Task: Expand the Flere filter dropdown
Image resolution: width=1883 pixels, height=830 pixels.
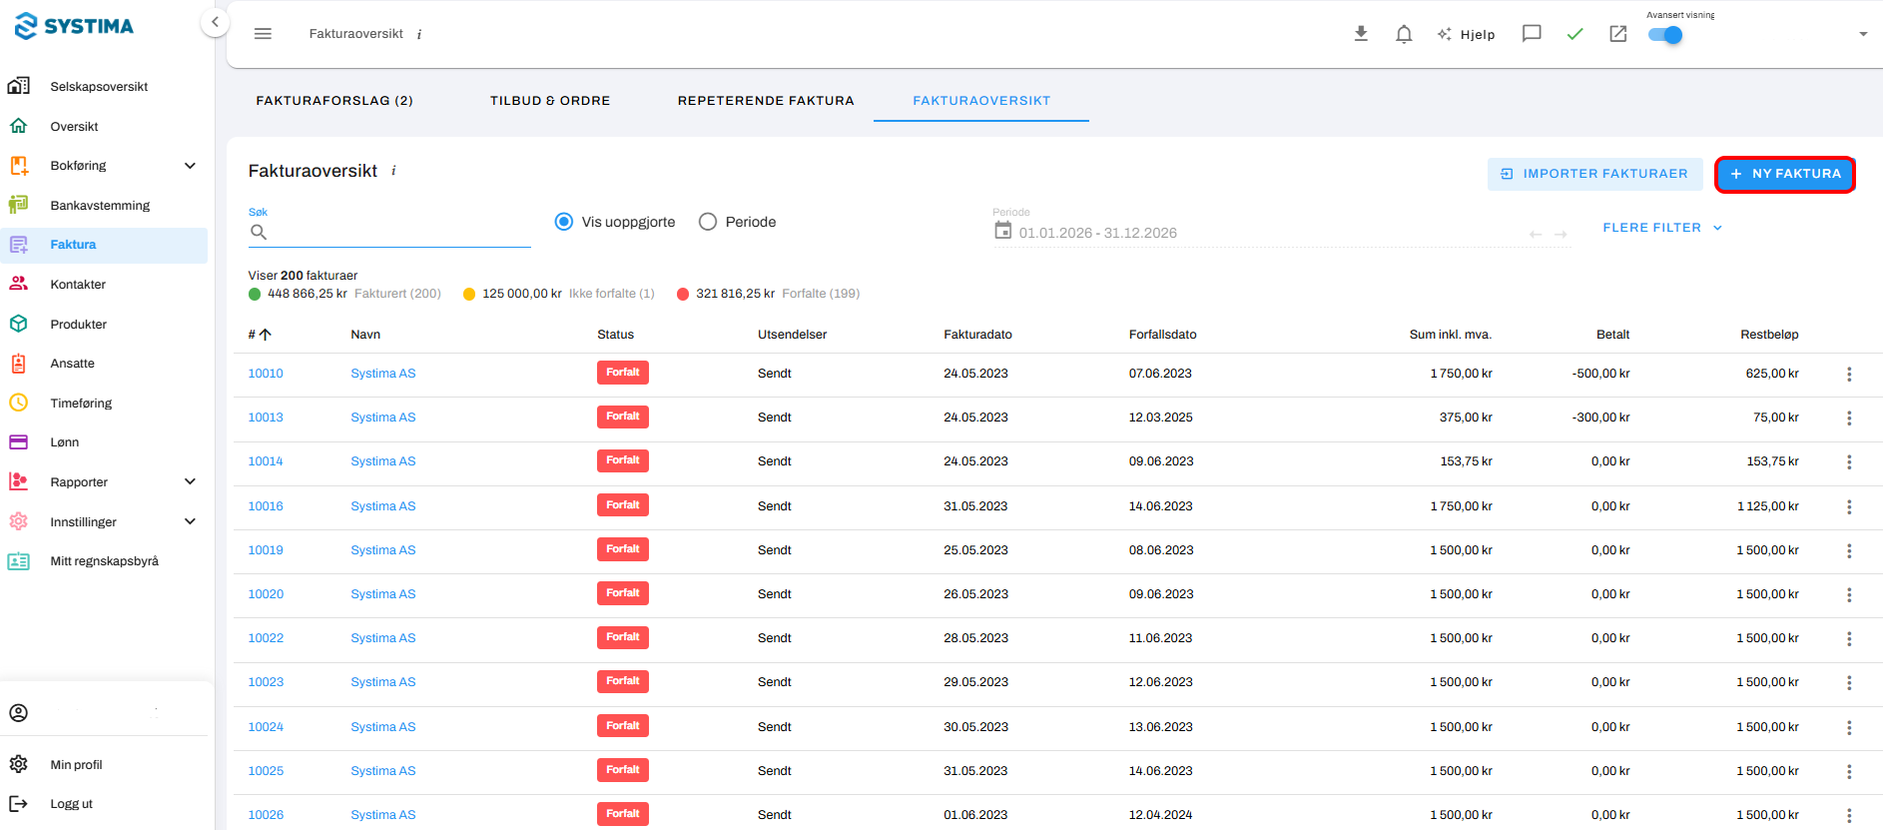Action: click(x=1662, y=228)
